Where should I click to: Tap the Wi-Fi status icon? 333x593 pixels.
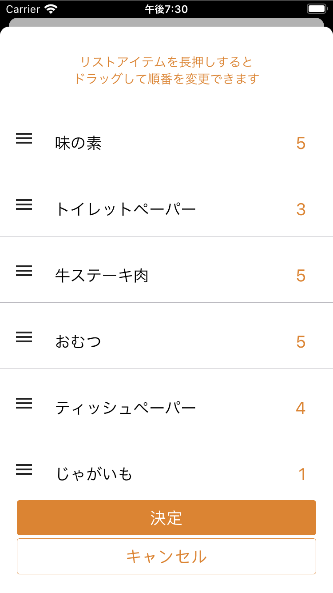tap(52, 9)
